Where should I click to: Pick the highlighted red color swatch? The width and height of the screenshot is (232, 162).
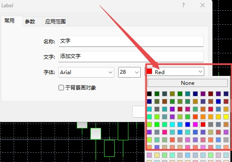click(203, 124)
